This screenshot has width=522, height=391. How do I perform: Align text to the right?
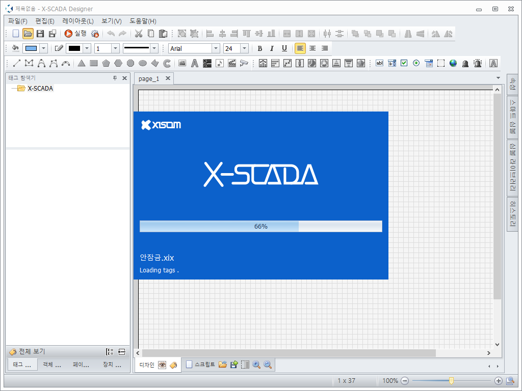[325, 48]
